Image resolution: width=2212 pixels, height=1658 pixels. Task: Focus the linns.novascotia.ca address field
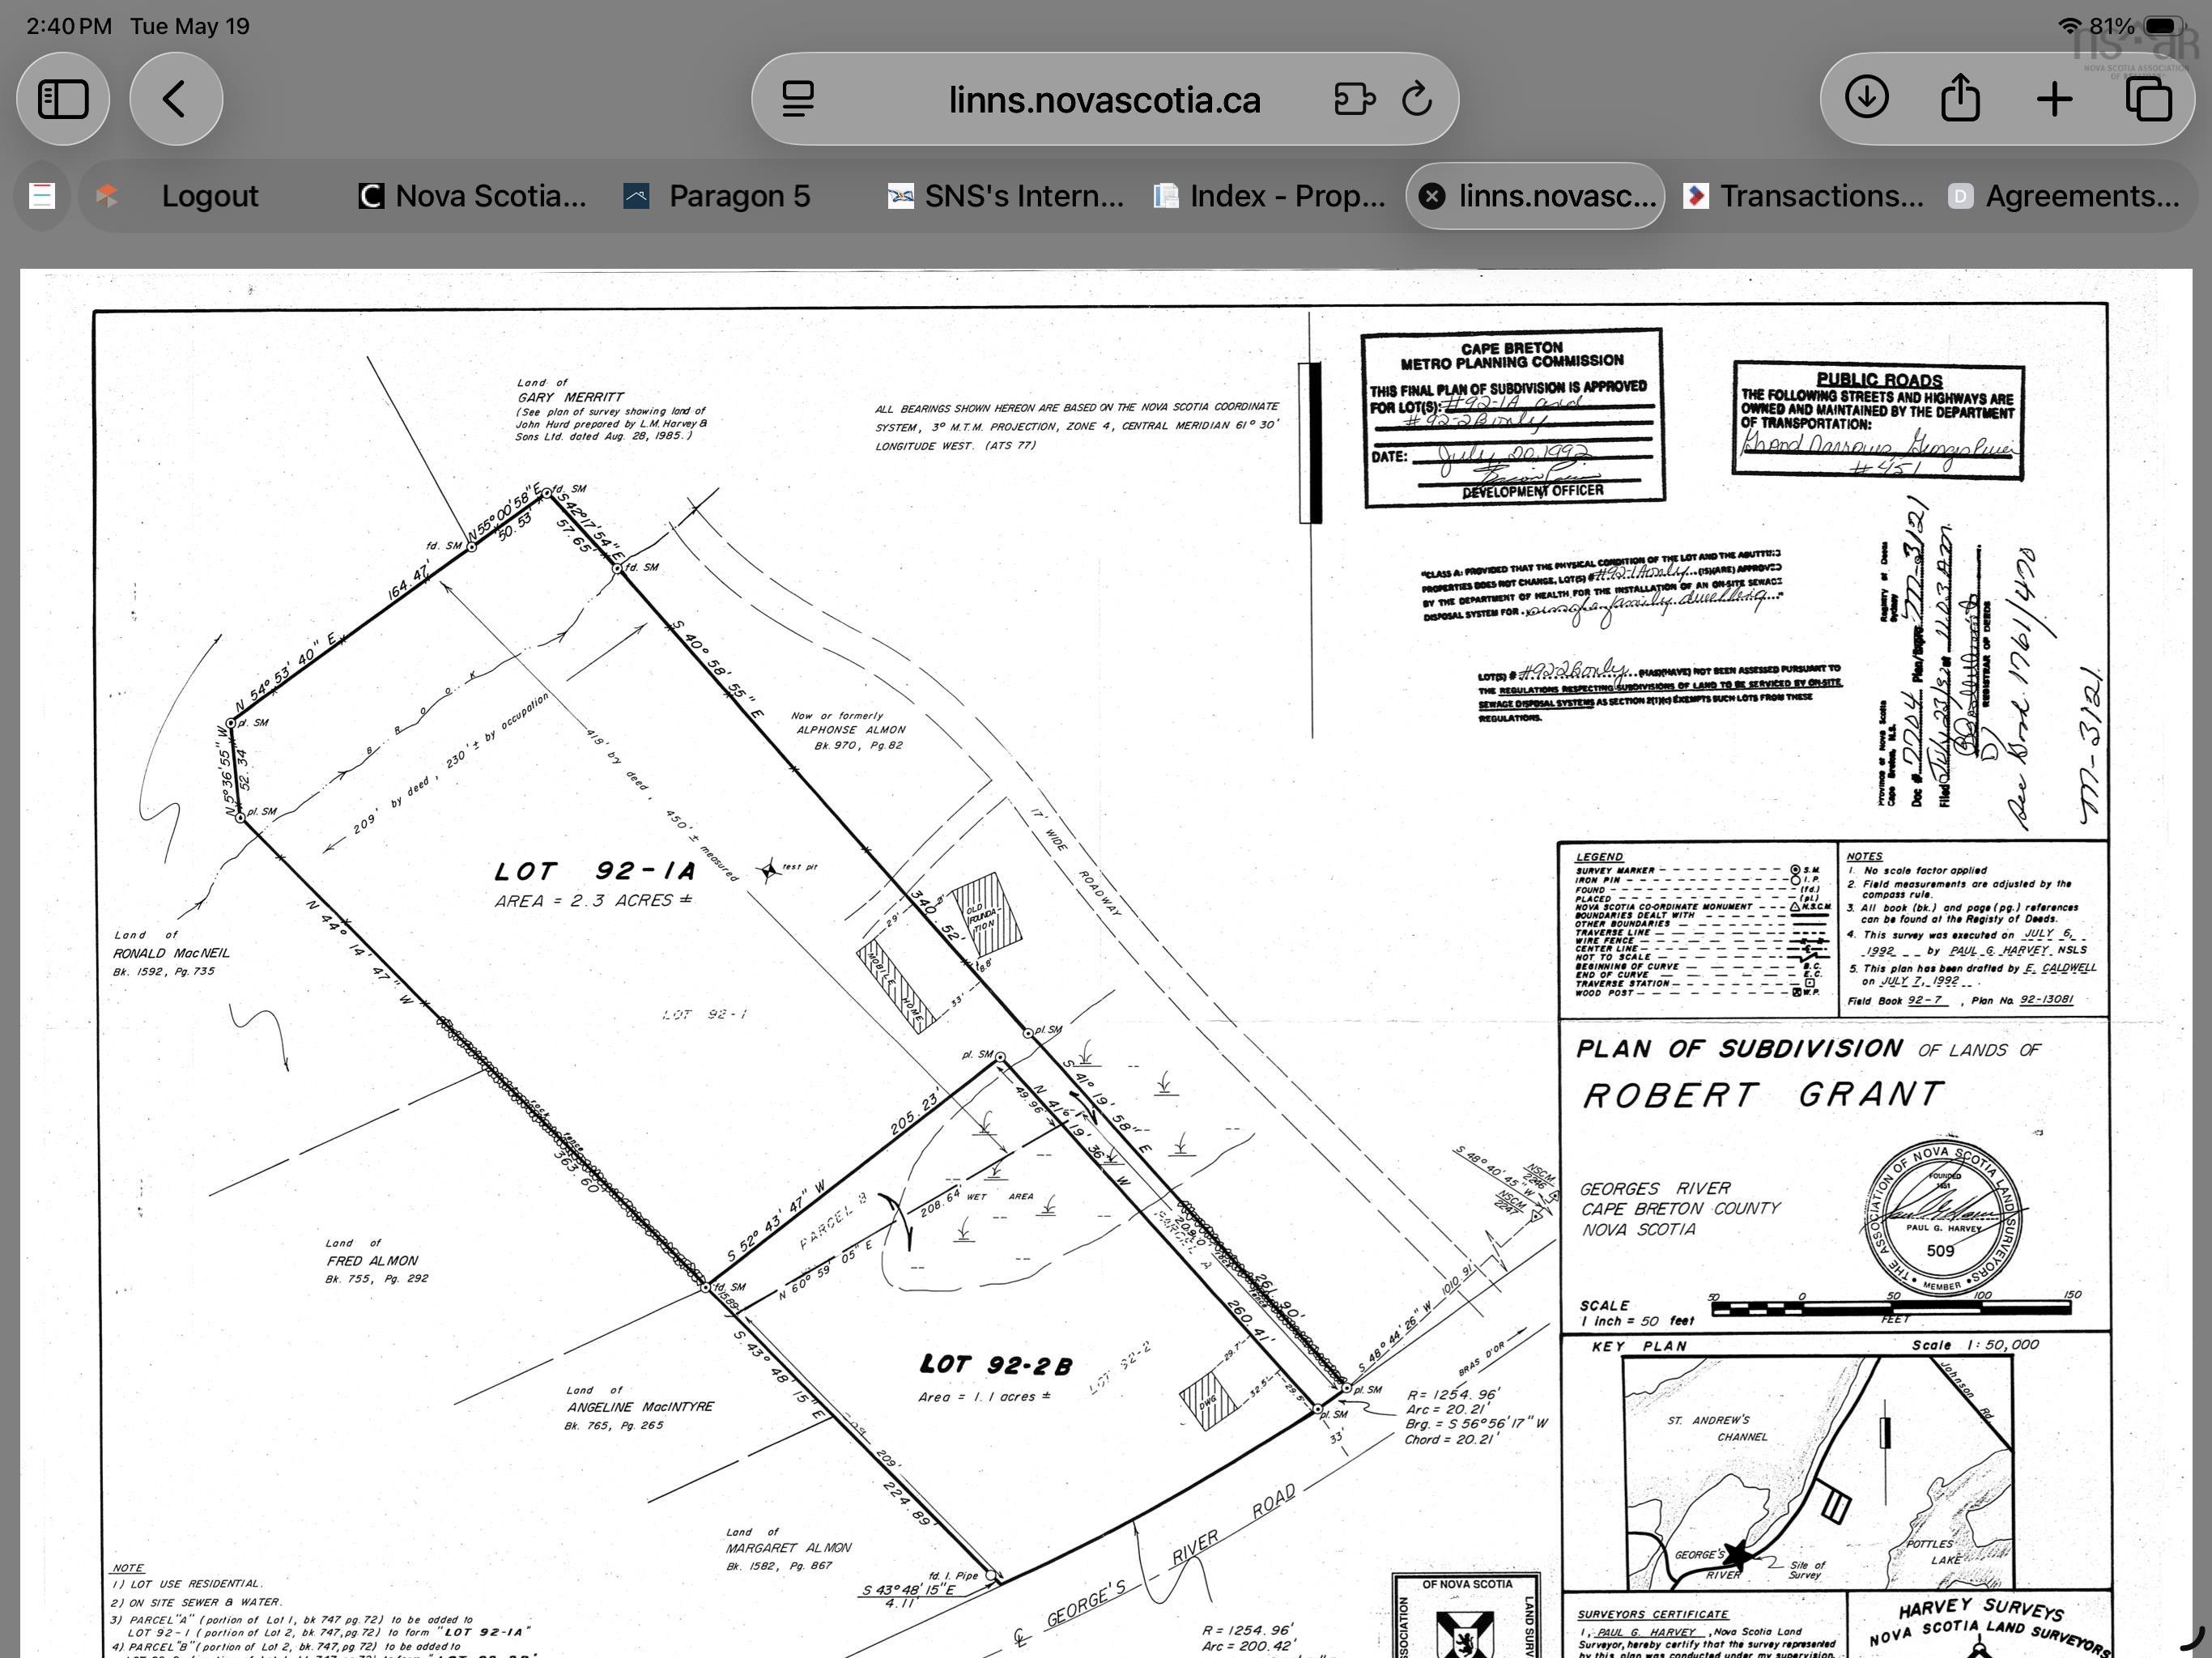click(x=1104, y=100)
